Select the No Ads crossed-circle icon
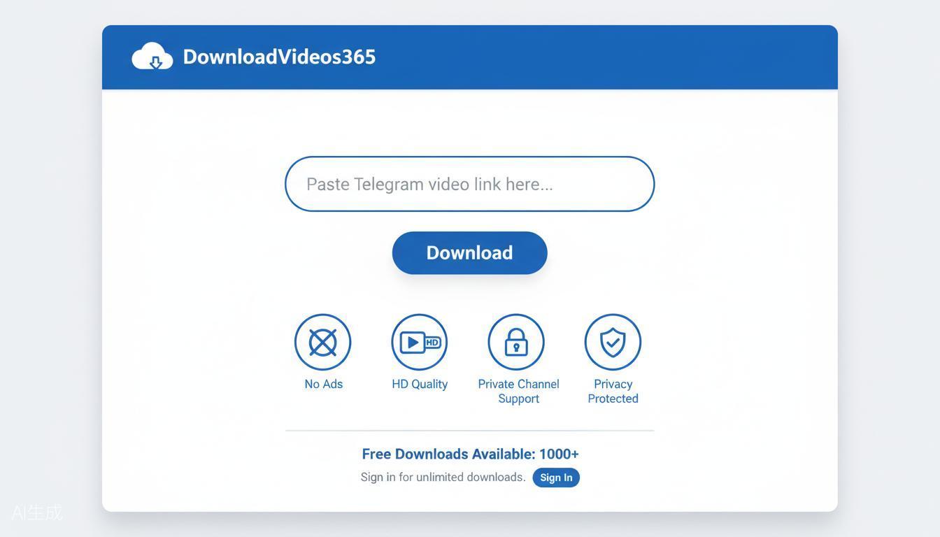The height and width of the screenshot is (537, 940). coord(322,342)
